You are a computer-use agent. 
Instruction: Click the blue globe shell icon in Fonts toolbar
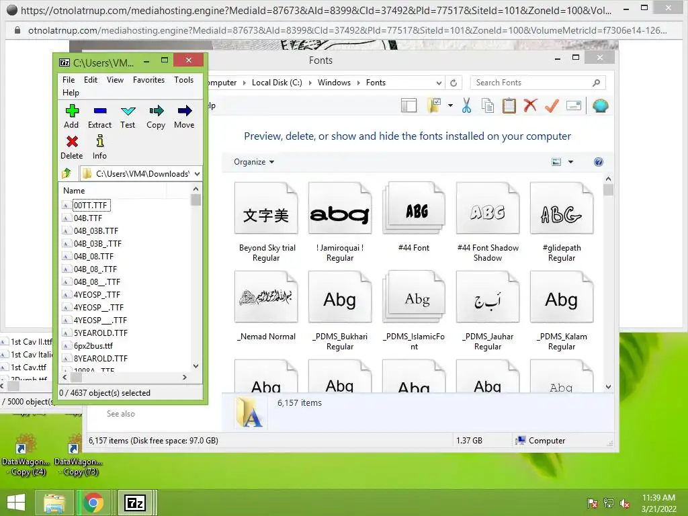point(600,105)
